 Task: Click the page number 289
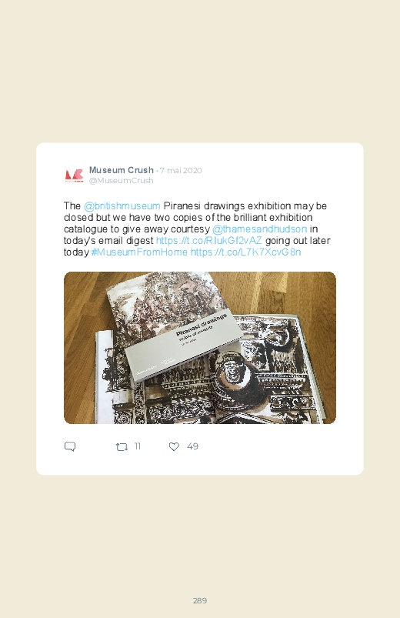click(x=200, y=600)
